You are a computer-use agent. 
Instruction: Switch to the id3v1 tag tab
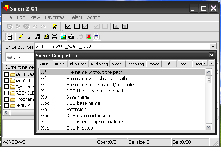tap(78, 64)
